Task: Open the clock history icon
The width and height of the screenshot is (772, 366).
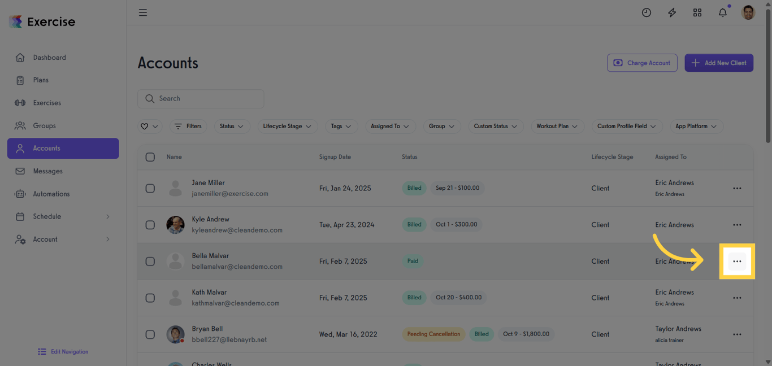Action: coord(647,12)
